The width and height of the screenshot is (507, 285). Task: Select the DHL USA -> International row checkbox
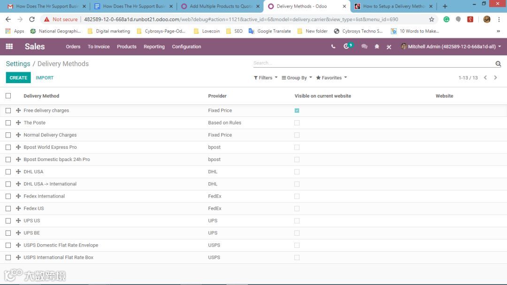pos(8,184)
